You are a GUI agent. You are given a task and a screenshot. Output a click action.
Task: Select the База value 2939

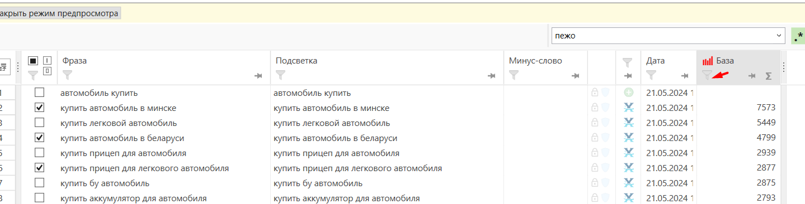point(766,153)
